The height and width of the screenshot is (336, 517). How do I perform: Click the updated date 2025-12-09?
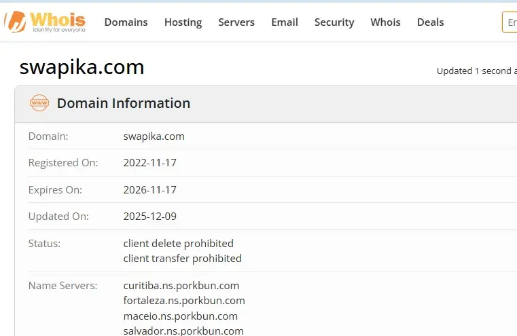150,217
